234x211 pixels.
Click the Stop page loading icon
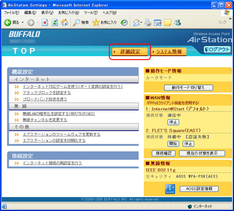point(45,23)
